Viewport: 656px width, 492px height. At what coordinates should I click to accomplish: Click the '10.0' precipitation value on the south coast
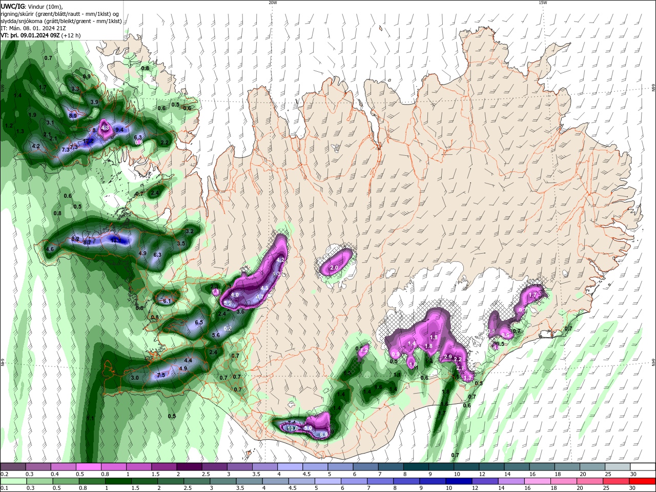(x=293, y=428)
